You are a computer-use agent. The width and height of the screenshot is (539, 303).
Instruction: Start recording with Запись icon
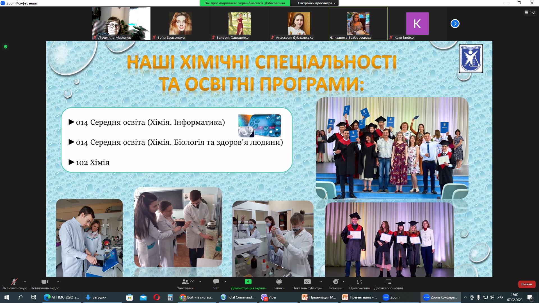pos(279,282)
